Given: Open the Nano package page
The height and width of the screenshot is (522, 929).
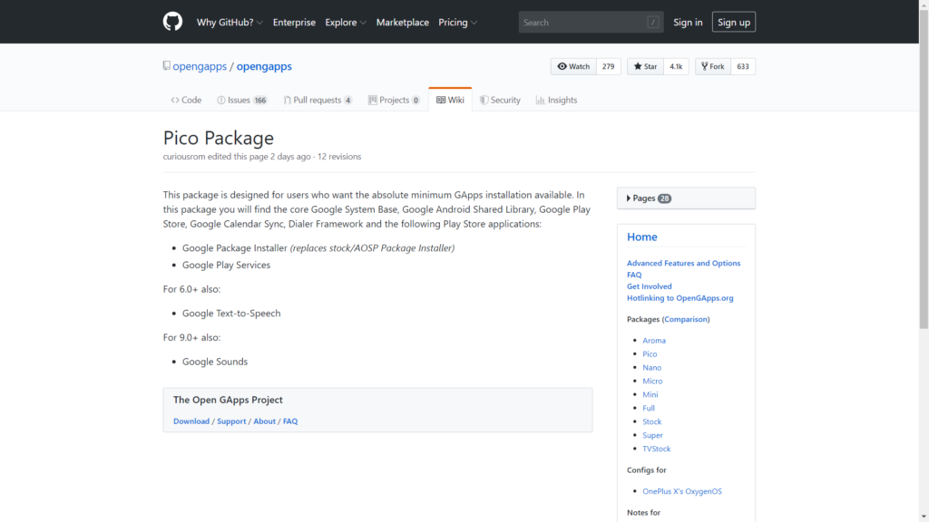Looking at the screenshot, I should 651,368.
